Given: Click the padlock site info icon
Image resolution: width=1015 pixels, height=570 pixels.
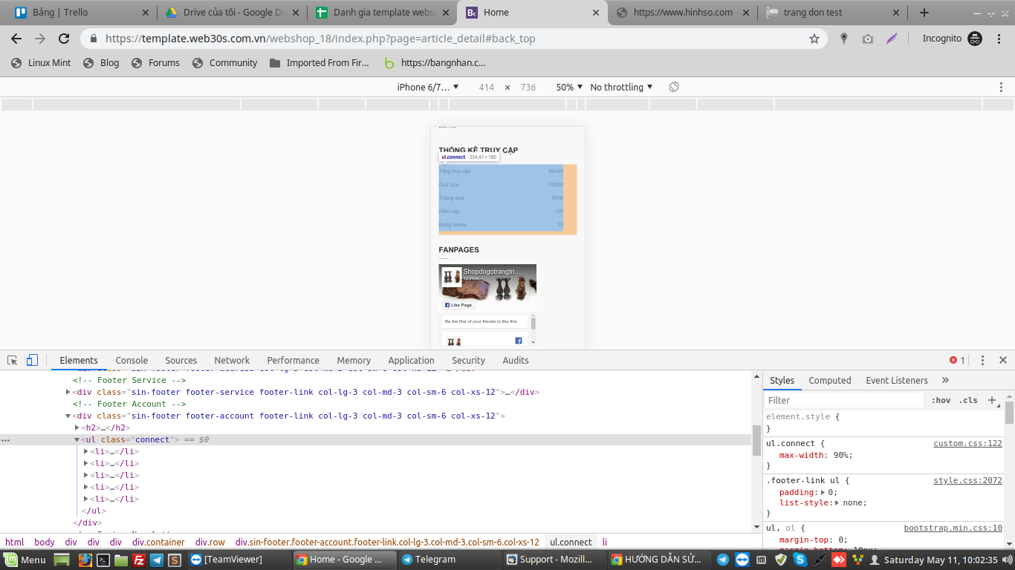Looking at the screenshot, I should click(94, 39).
